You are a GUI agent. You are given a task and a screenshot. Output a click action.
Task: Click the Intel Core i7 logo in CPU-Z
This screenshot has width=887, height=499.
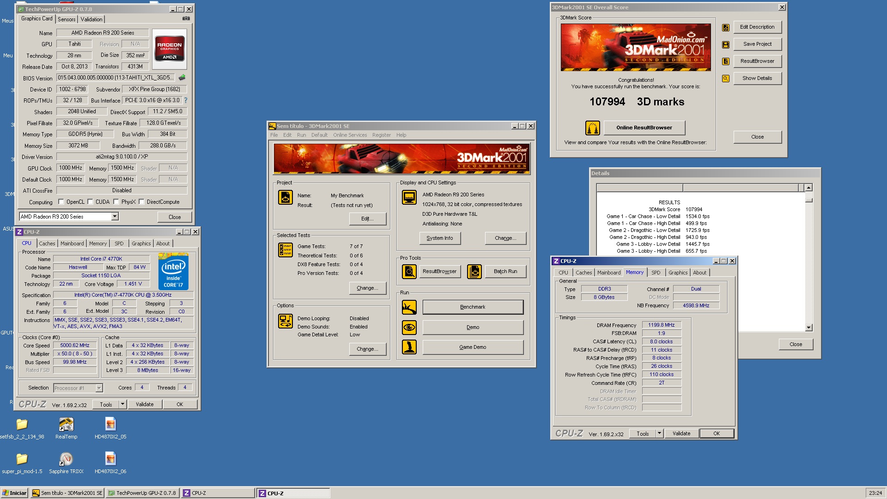point(173,271)
